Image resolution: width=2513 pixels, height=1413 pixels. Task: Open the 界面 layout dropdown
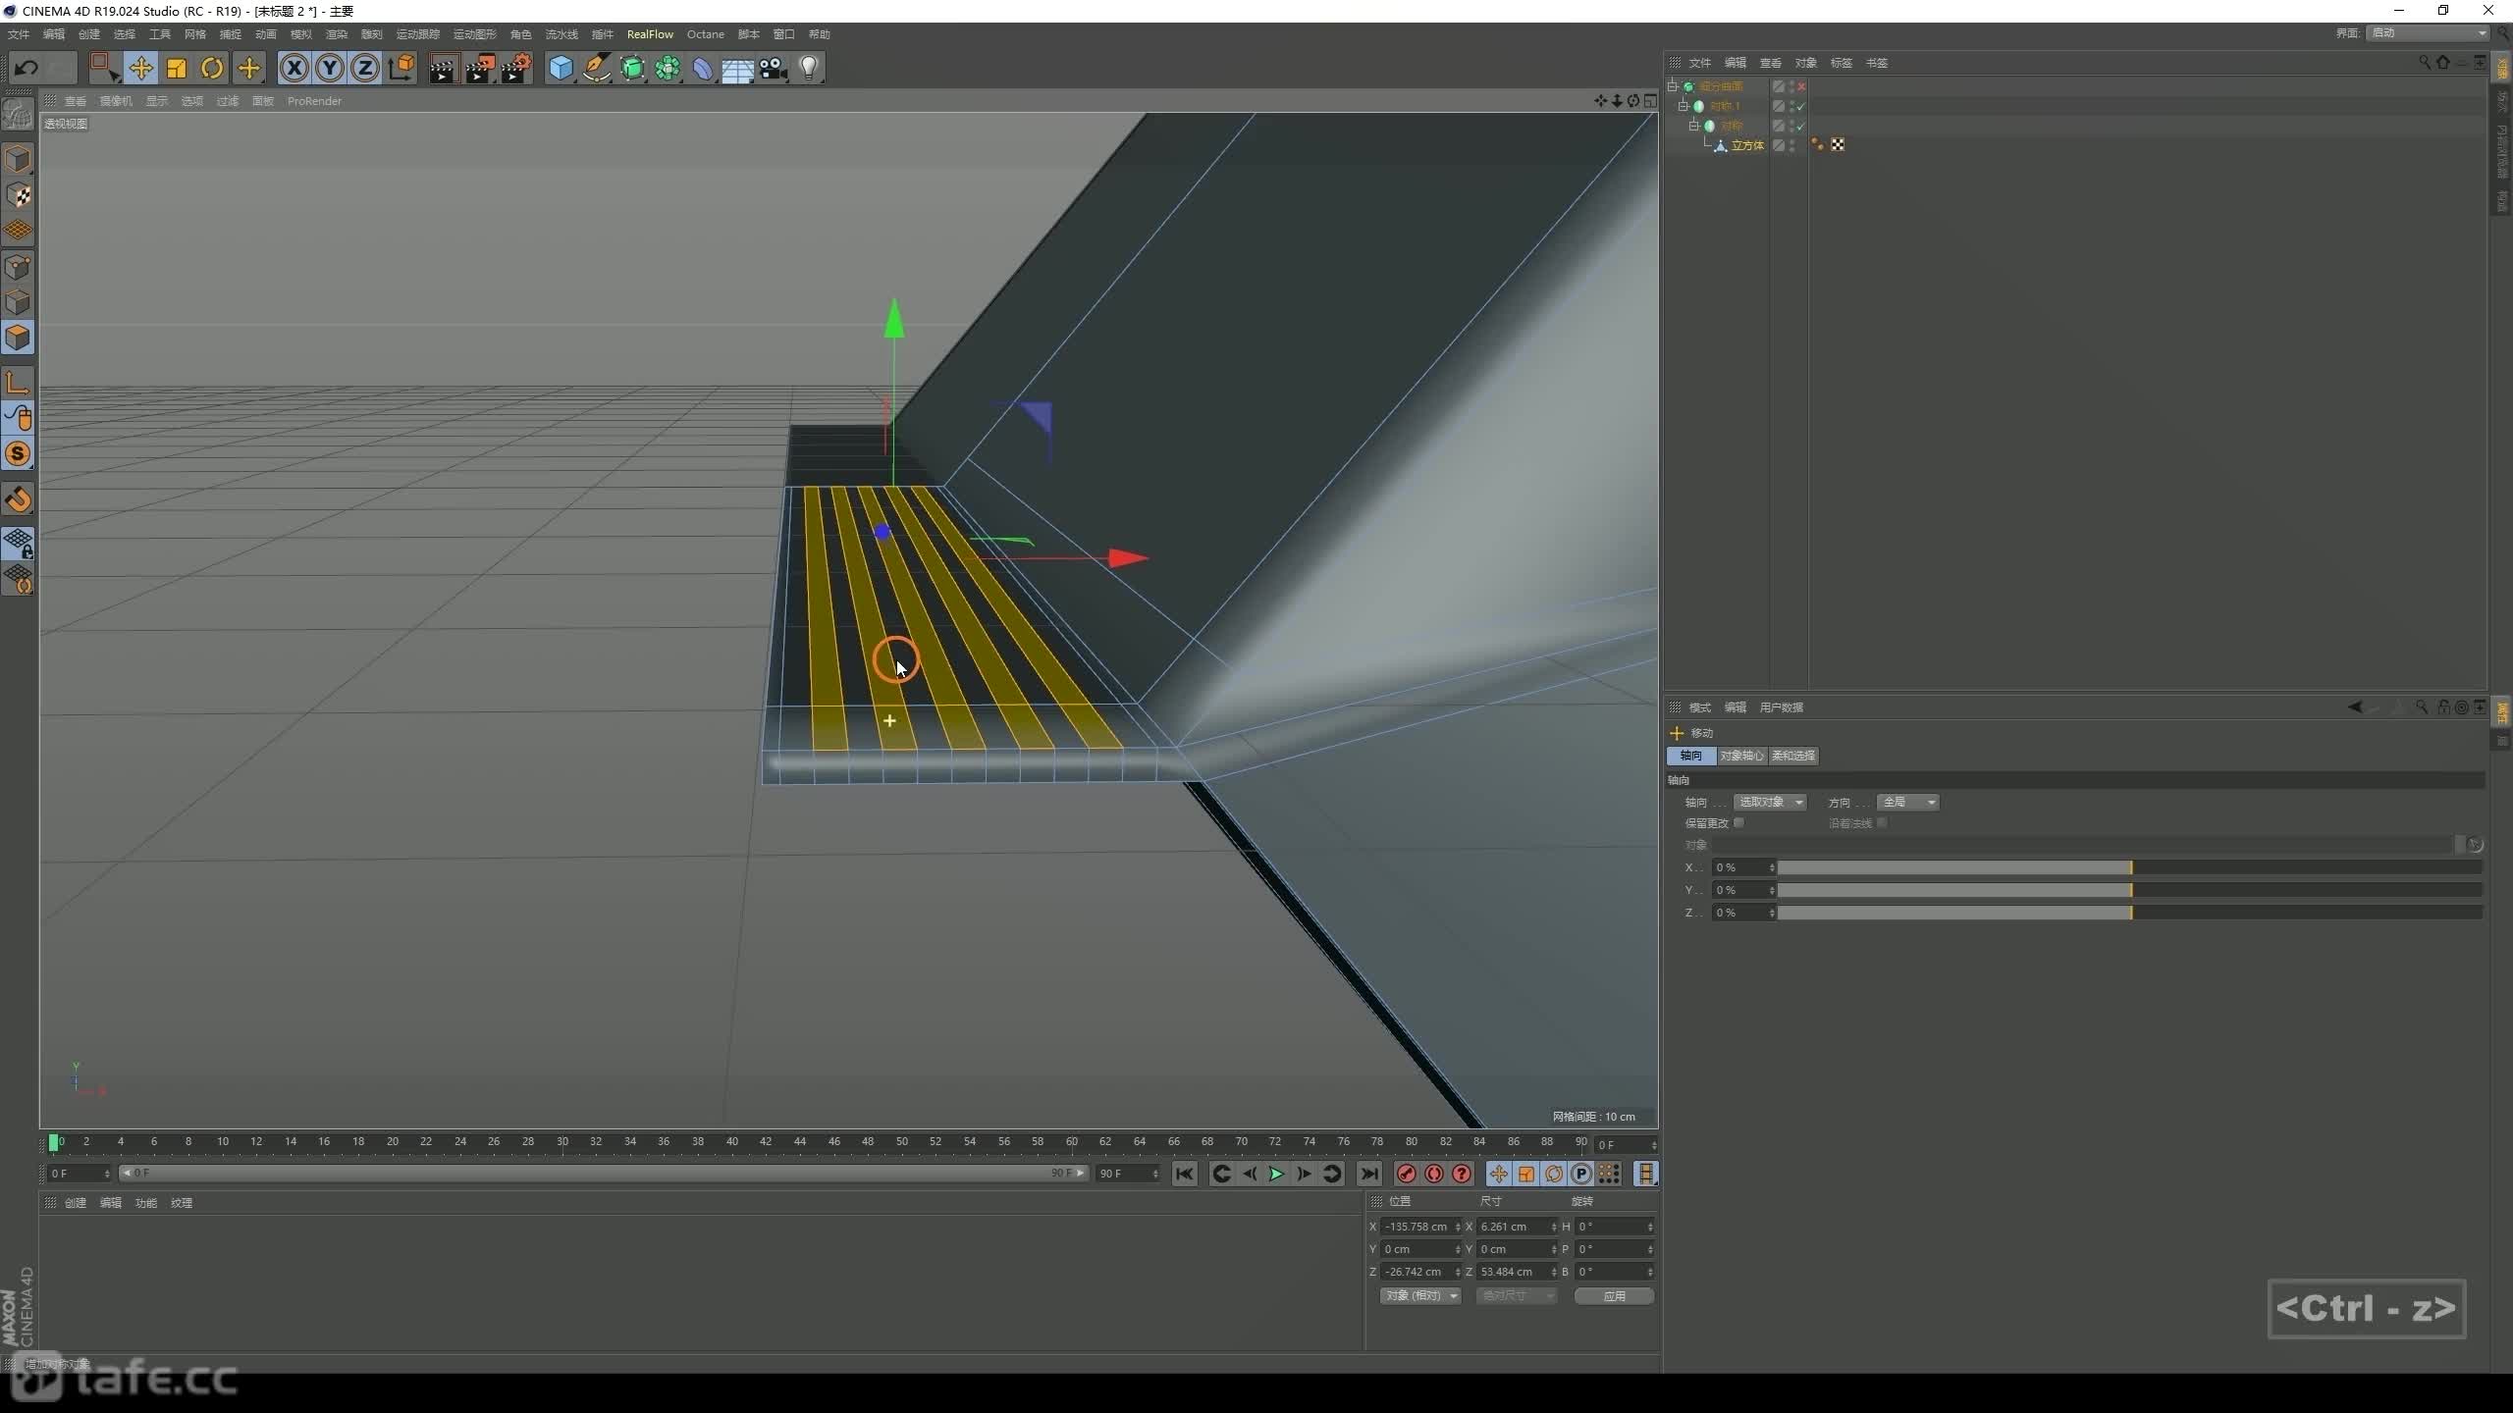(2428, 33)
